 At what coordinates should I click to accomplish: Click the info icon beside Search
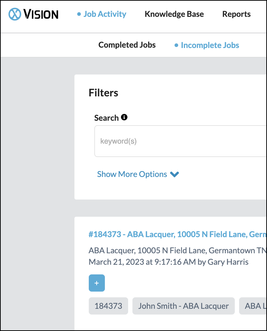pos(124,117)
